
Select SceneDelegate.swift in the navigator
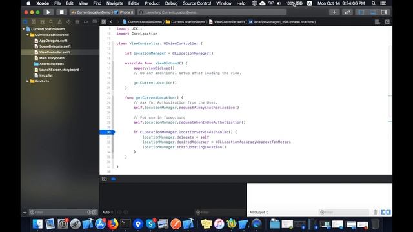pos(55,46)
